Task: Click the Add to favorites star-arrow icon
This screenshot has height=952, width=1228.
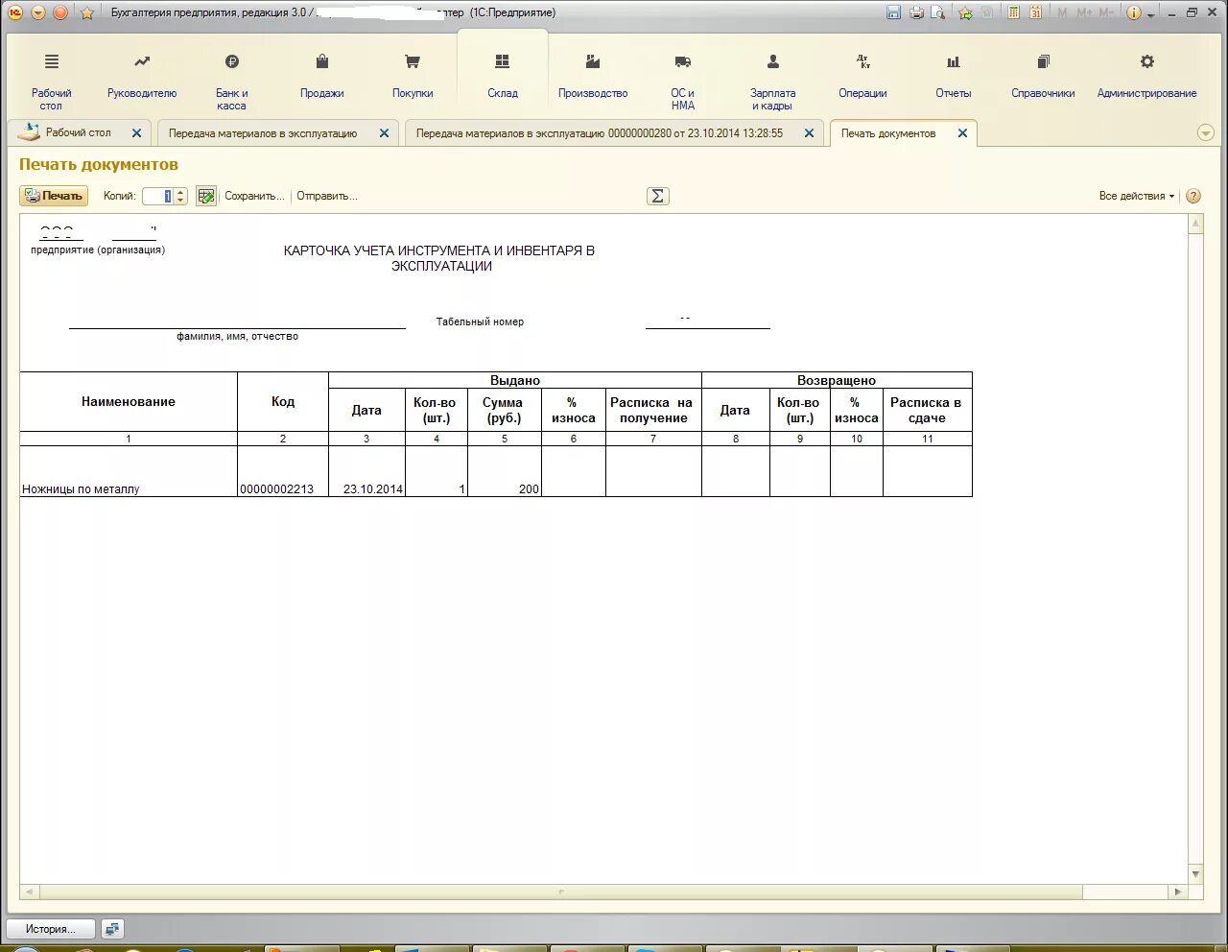Action: (966, 12)
